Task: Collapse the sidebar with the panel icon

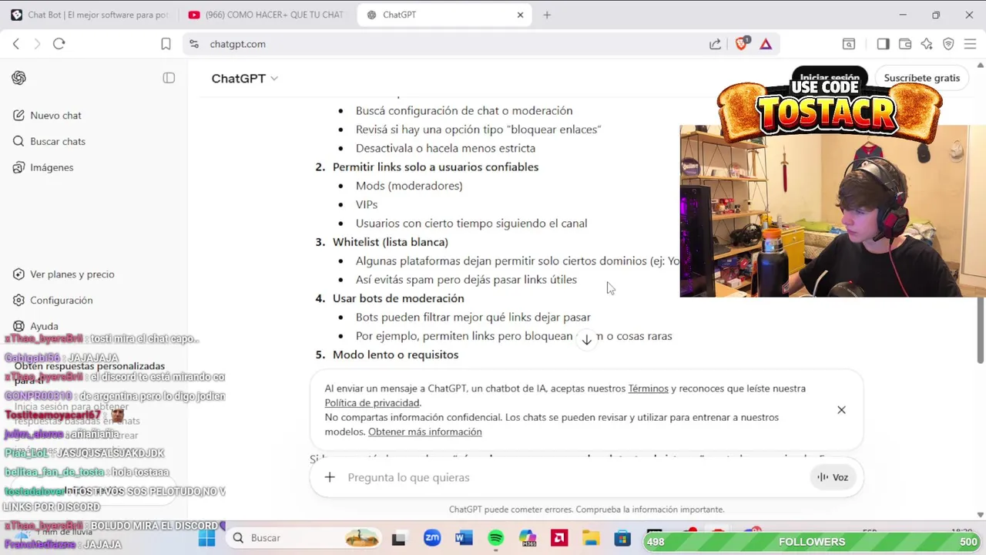Action: point(169,78)
